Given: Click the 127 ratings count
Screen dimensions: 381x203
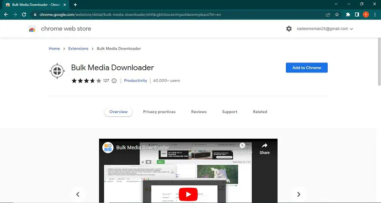Looking at the screenshot, I should (106, 81).
